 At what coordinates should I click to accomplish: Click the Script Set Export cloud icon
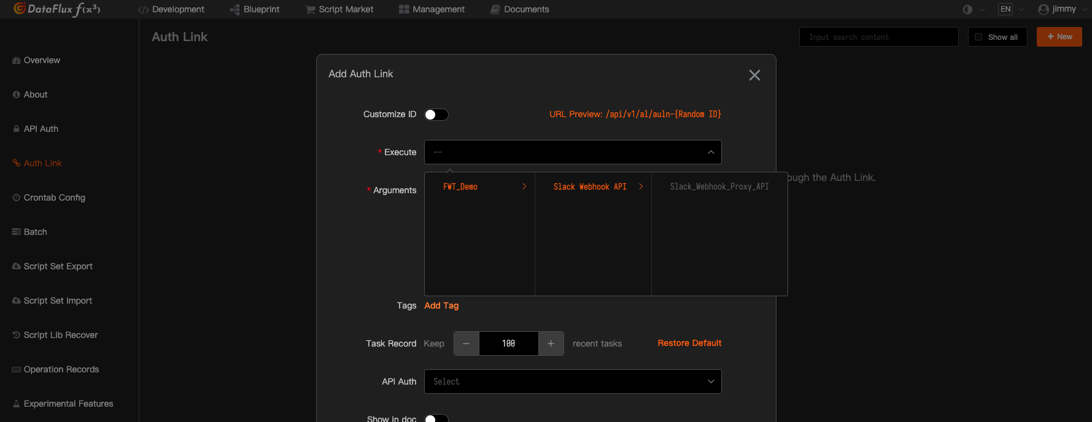click(17, 266)
